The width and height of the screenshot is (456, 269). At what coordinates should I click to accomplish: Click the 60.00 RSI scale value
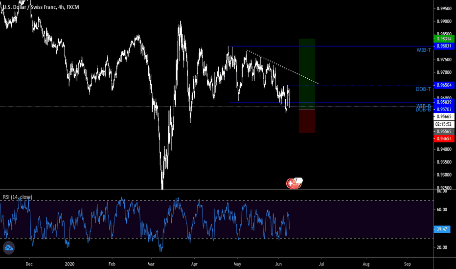[x=442, y=210]
